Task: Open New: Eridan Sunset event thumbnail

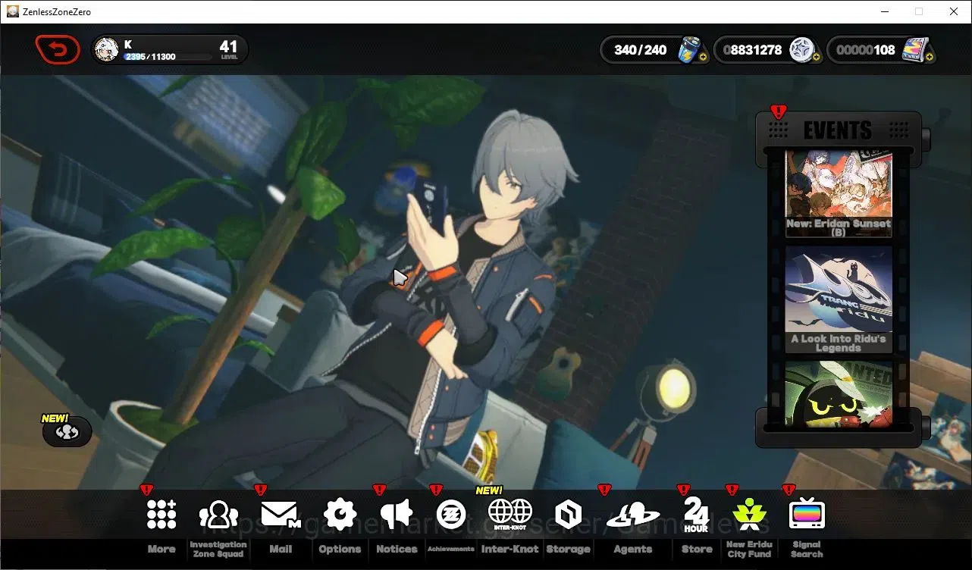Action: (839, 194)
